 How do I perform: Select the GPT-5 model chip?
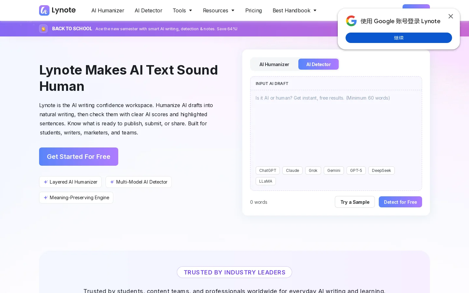(356, 171)
